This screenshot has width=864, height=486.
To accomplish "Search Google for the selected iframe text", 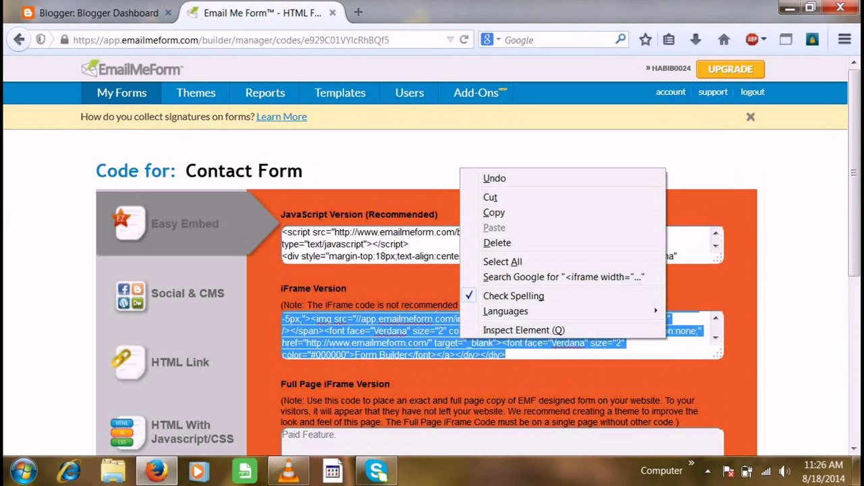I will pyautogui.click(x=563, y=277).
